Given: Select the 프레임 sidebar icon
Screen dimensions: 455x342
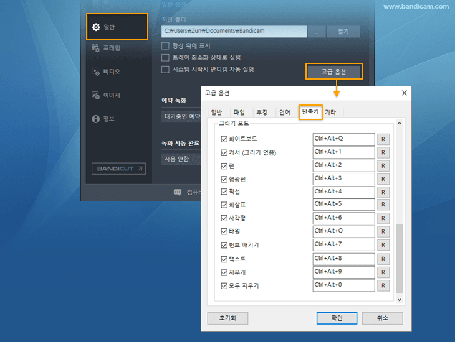Looking at the screenshot, I should [x=95, y=48].
